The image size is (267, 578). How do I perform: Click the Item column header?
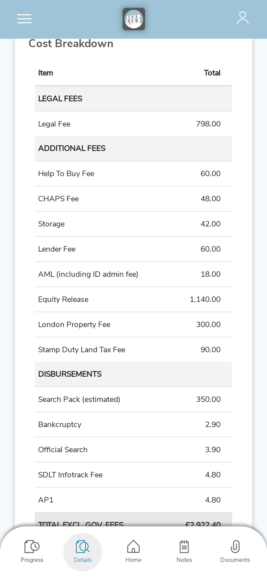pos(46,73)
